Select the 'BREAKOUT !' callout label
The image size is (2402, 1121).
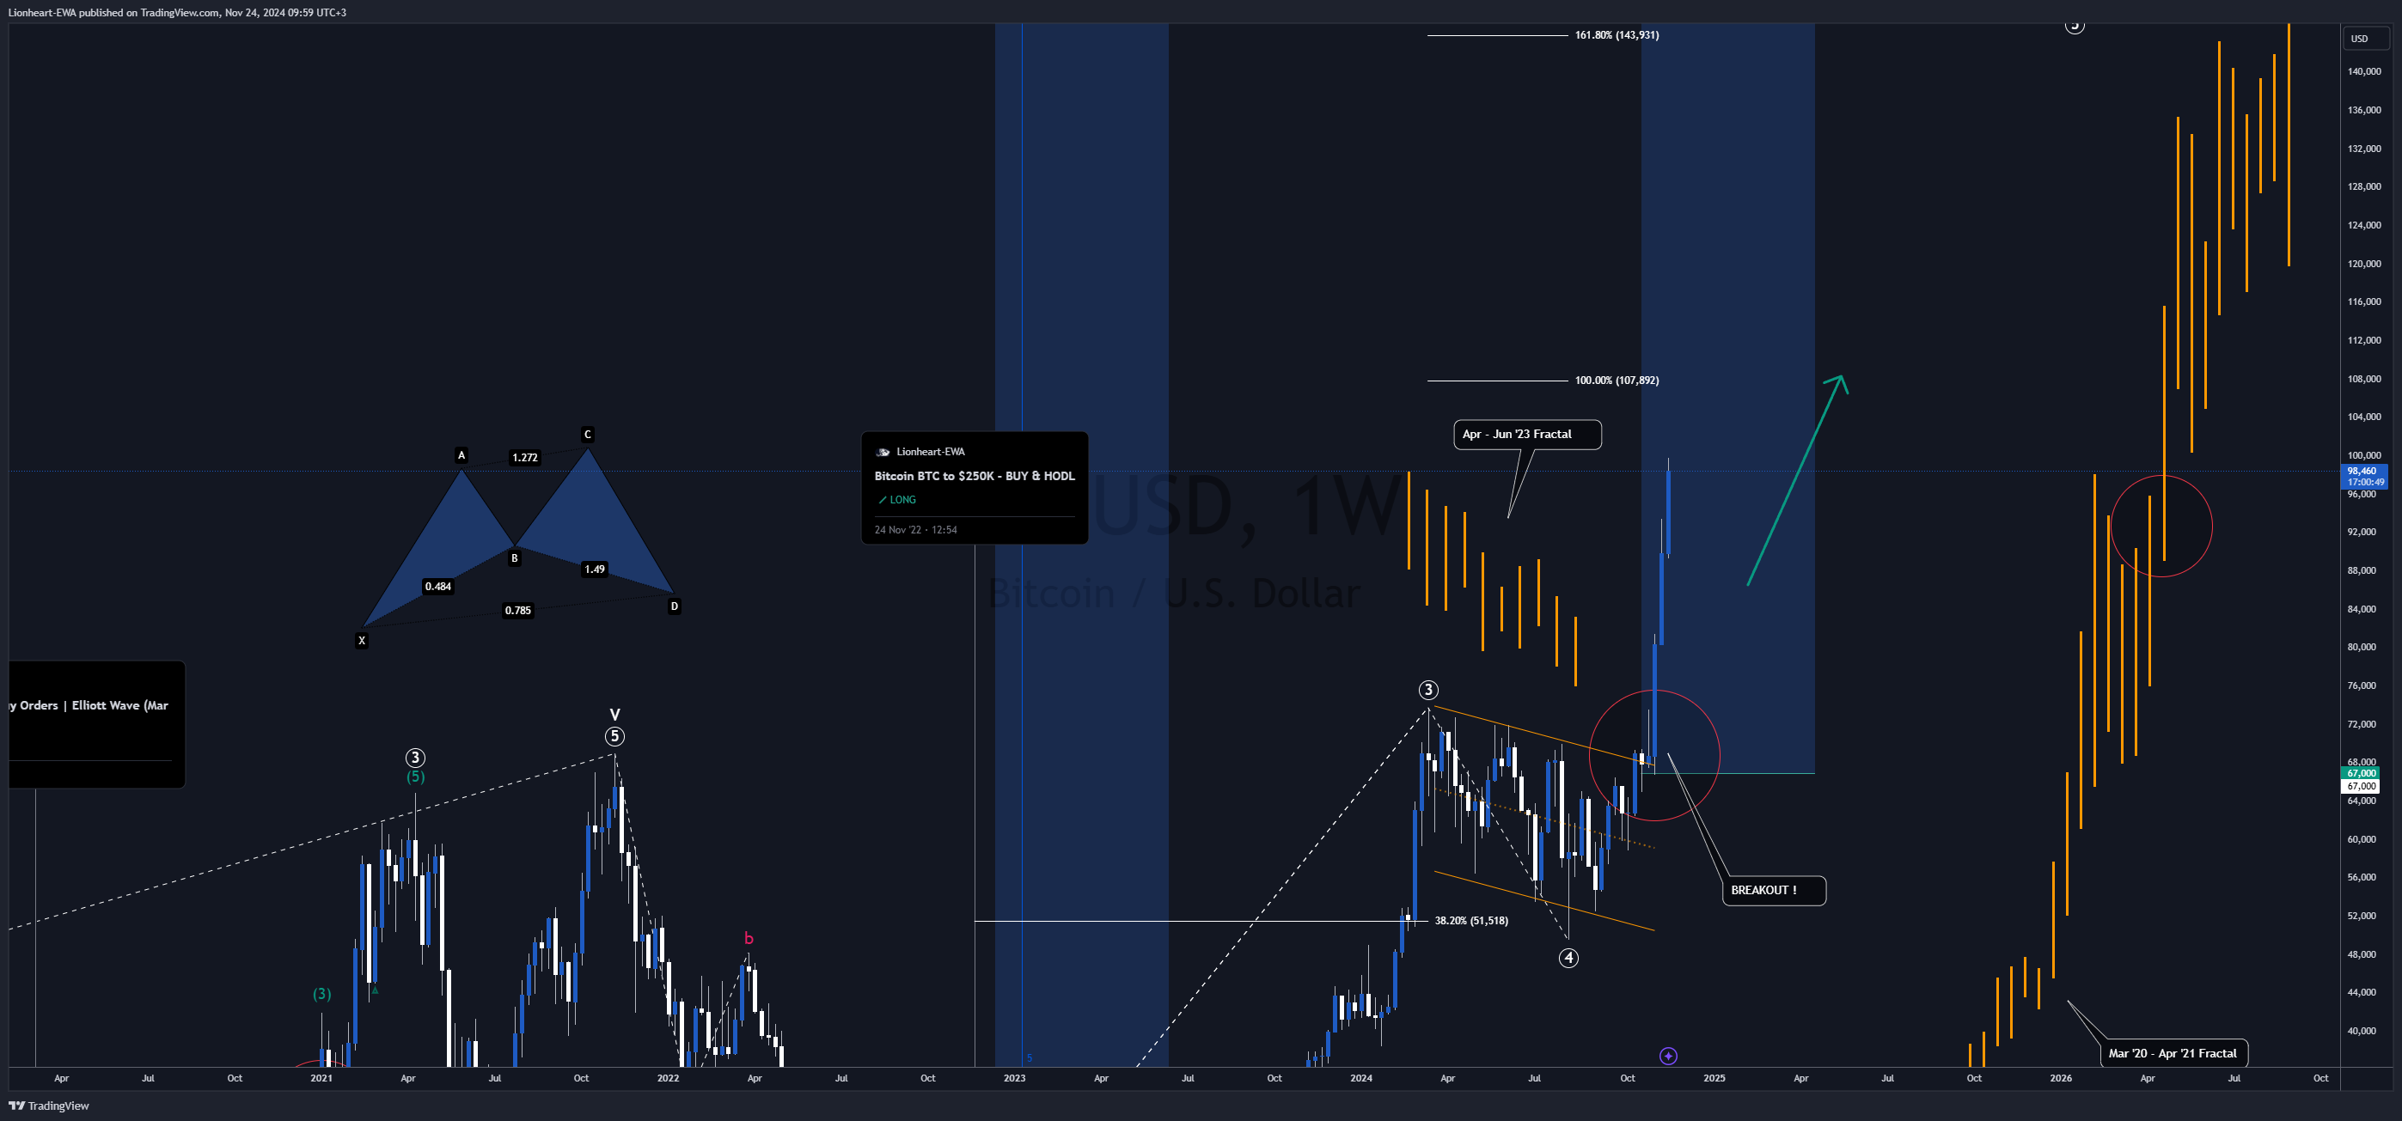1774,890
